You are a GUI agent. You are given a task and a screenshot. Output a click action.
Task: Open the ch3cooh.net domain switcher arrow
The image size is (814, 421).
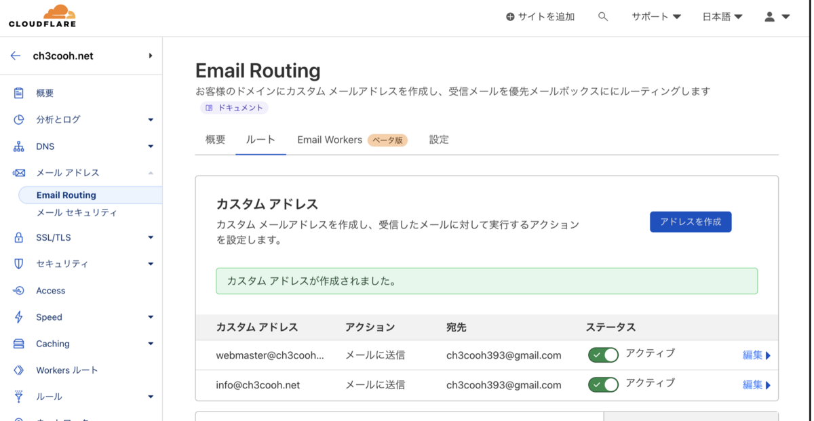[x=151, y=56]
